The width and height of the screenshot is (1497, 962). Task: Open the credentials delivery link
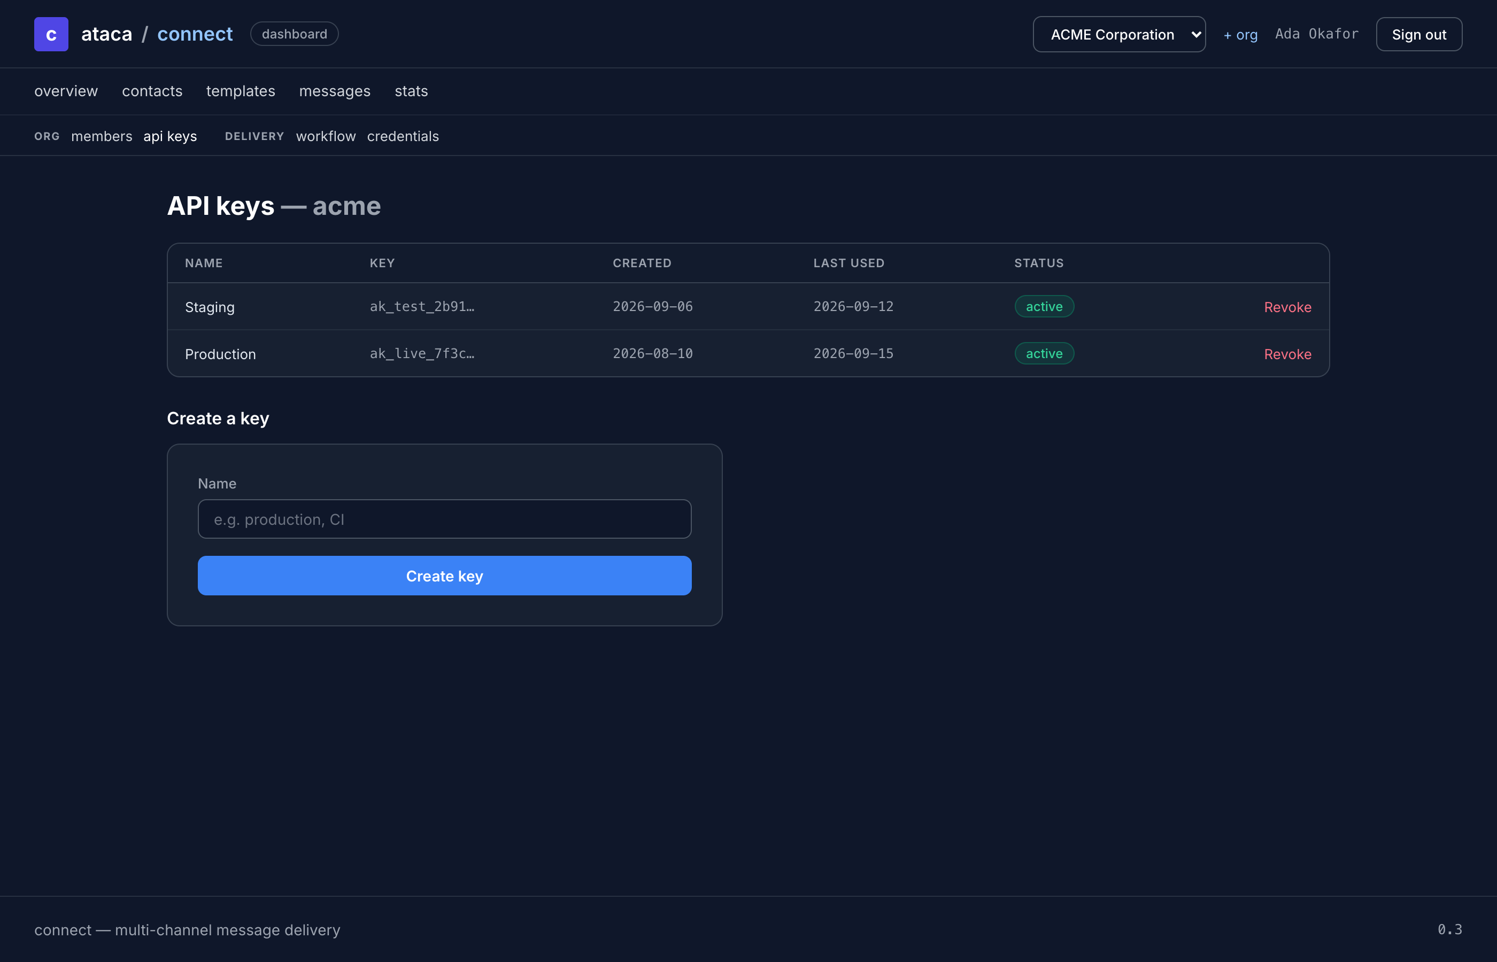coord(403,136)
